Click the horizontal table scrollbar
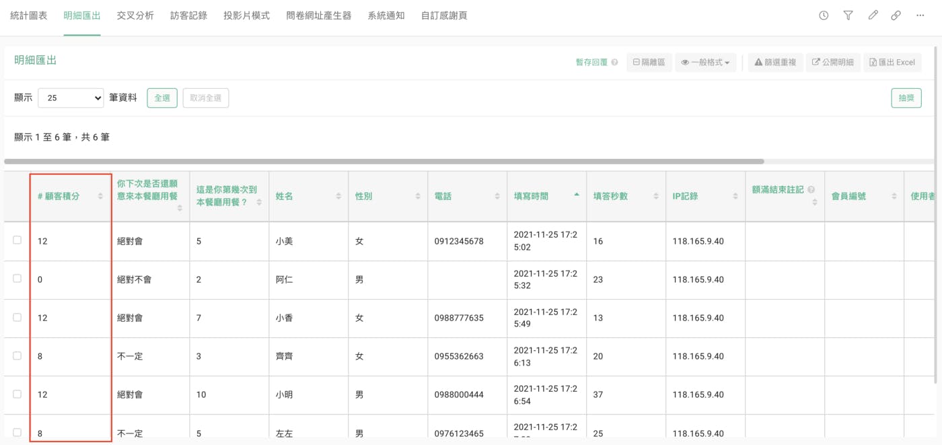The height and width of the screenshot is (445, 942). [384, 162]
